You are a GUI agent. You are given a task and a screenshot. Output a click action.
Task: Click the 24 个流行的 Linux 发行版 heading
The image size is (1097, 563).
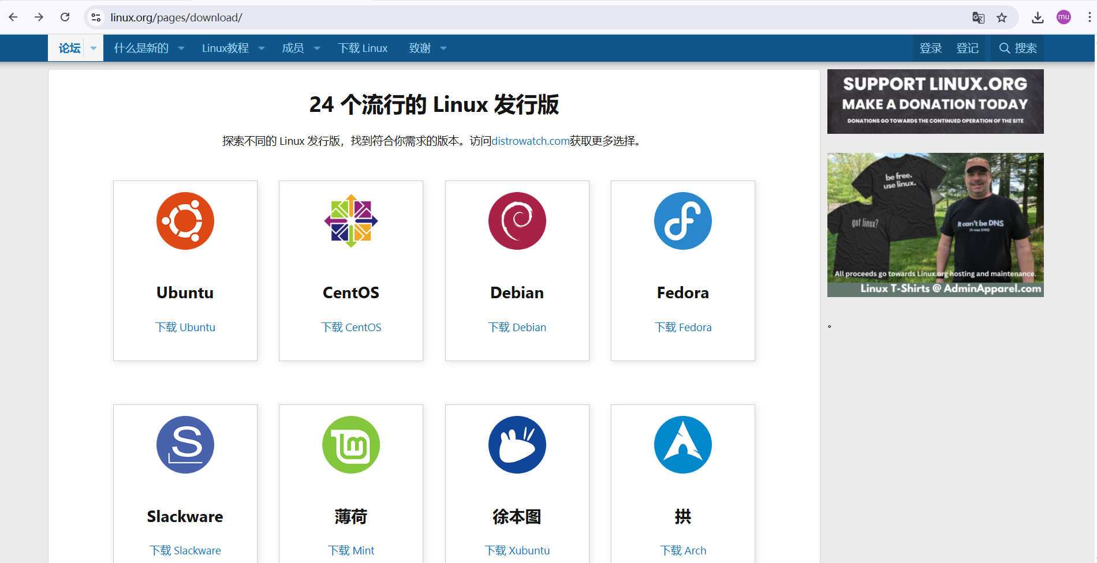click(434, 104)
